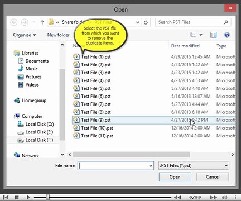The height and width of the screenshot is (201, 241).
Task: Click the Test File (3).pst file icon
Action: click(x=76, y=73)
